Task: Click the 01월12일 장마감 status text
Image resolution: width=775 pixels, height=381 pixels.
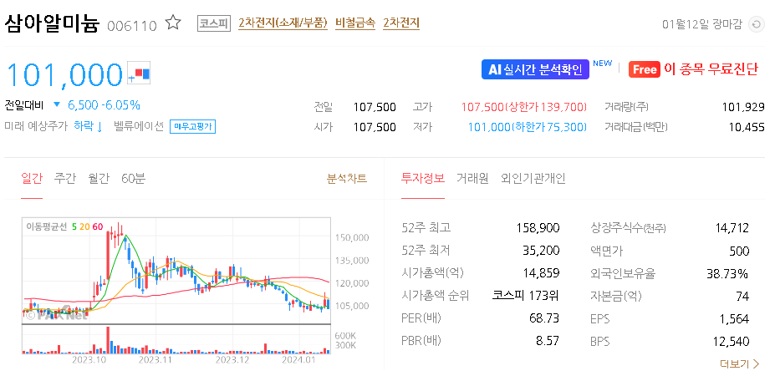Action: click(x=702, y=24)
